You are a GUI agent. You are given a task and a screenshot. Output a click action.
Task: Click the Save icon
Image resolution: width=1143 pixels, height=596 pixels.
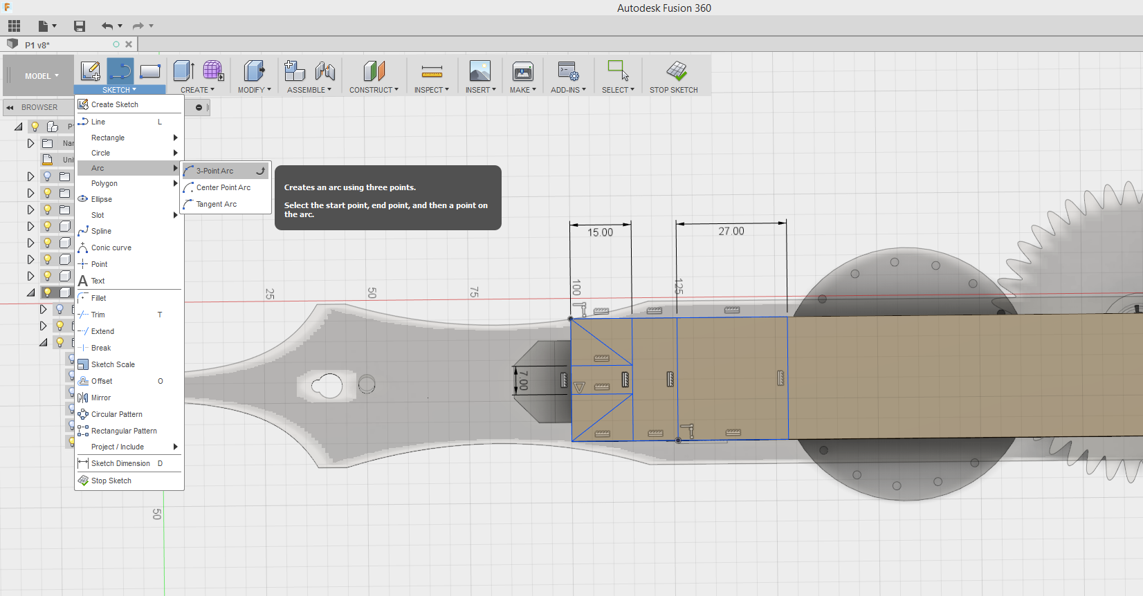point(80,26)
